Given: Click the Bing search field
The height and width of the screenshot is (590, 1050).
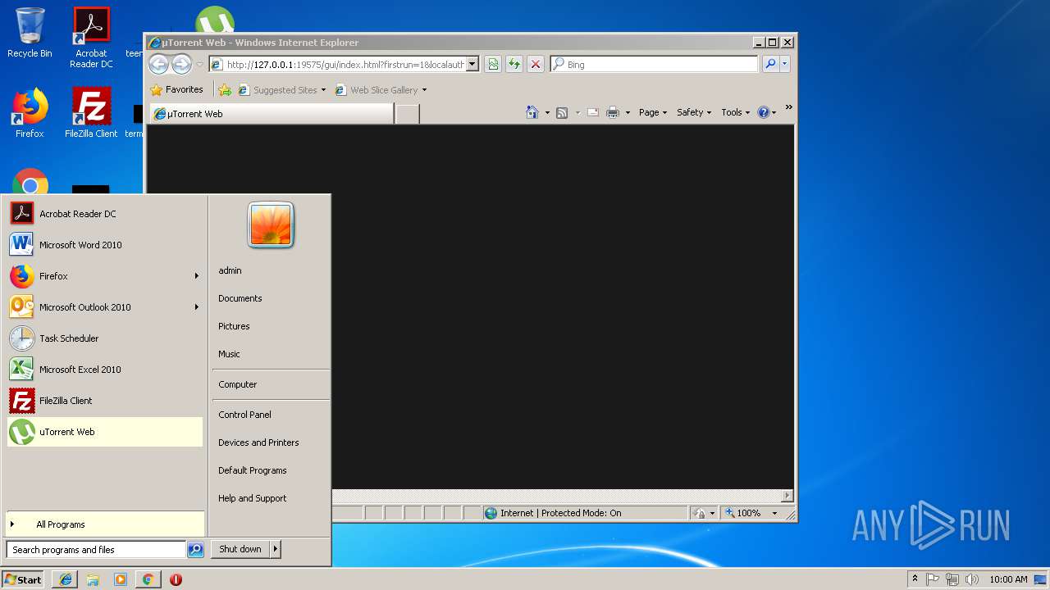Looking at the screenshot, I should pos(654,64).
